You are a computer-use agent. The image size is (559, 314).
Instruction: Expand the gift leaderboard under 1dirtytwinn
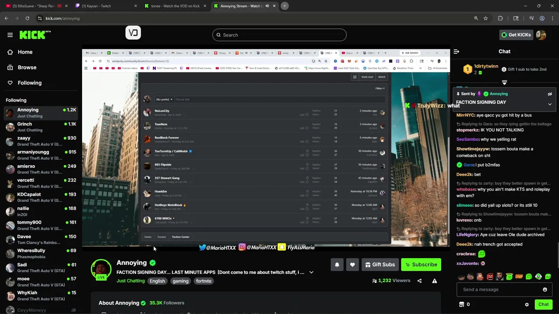pyautogui.click(x=504, y=82)
